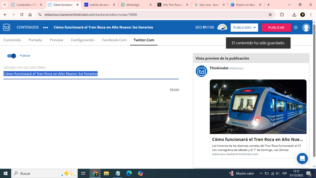Bookmark this page with the star icon

[270, 15]
